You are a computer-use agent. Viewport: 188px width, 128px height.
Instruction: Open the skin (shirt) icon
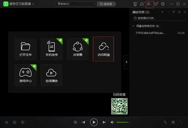coord(156,4)
